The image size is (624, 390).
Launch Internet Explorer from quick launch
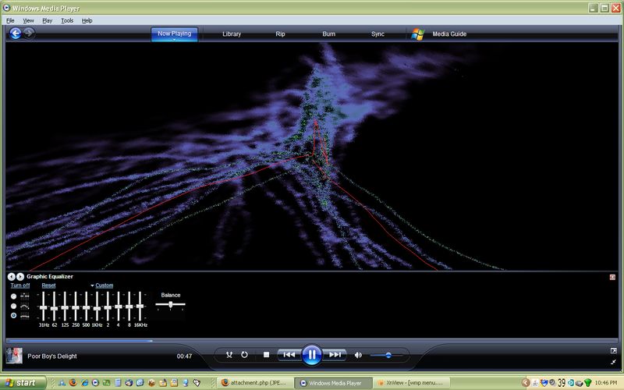coord(84,383)
